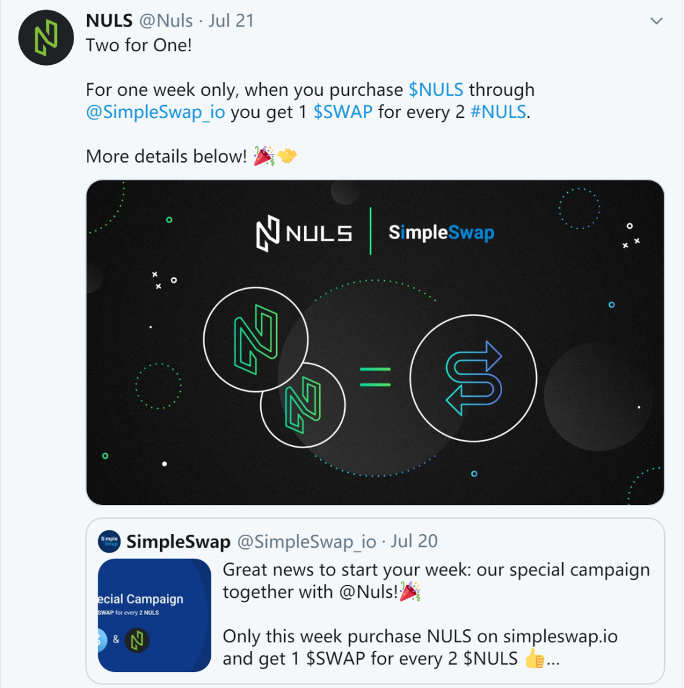Screen dimensions: 684x688
Task: Open the Special Campaign thumbnail
Action: [x=154, y=615]
